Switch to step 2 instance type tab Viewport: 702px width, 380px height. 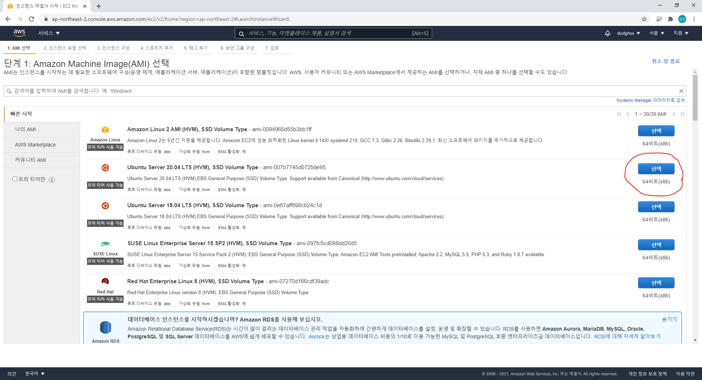(x=65, y=48)
